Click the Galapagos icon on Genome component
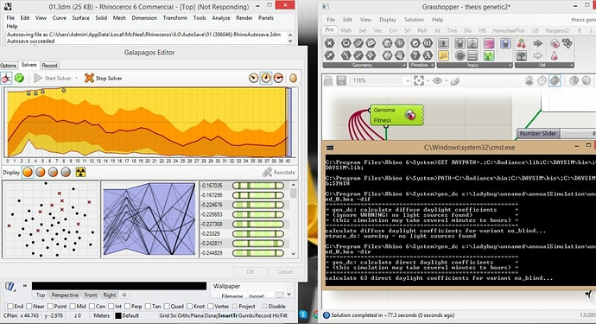Image resolution: width=596 pixels, height=324 pixels. 409,114
